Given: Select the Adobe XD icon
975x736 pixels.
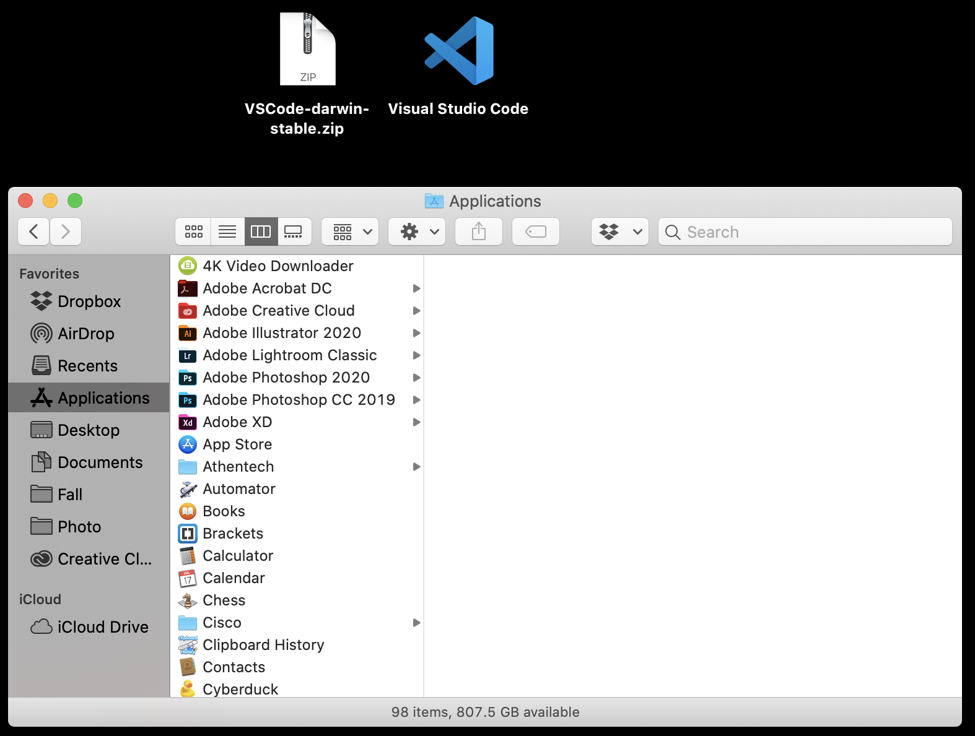Looking at the screenshot, I should pos(188,422).
